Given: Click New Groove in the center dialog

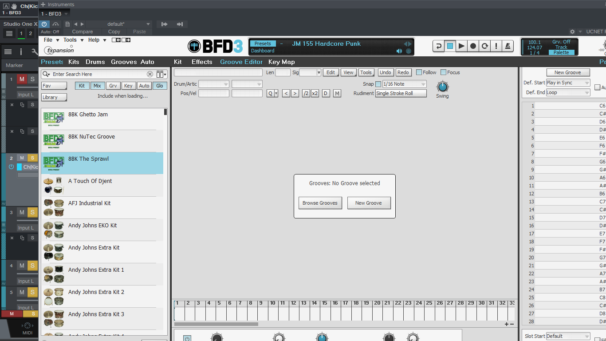Looking at the screenshot, I should [x=368, y=203].
